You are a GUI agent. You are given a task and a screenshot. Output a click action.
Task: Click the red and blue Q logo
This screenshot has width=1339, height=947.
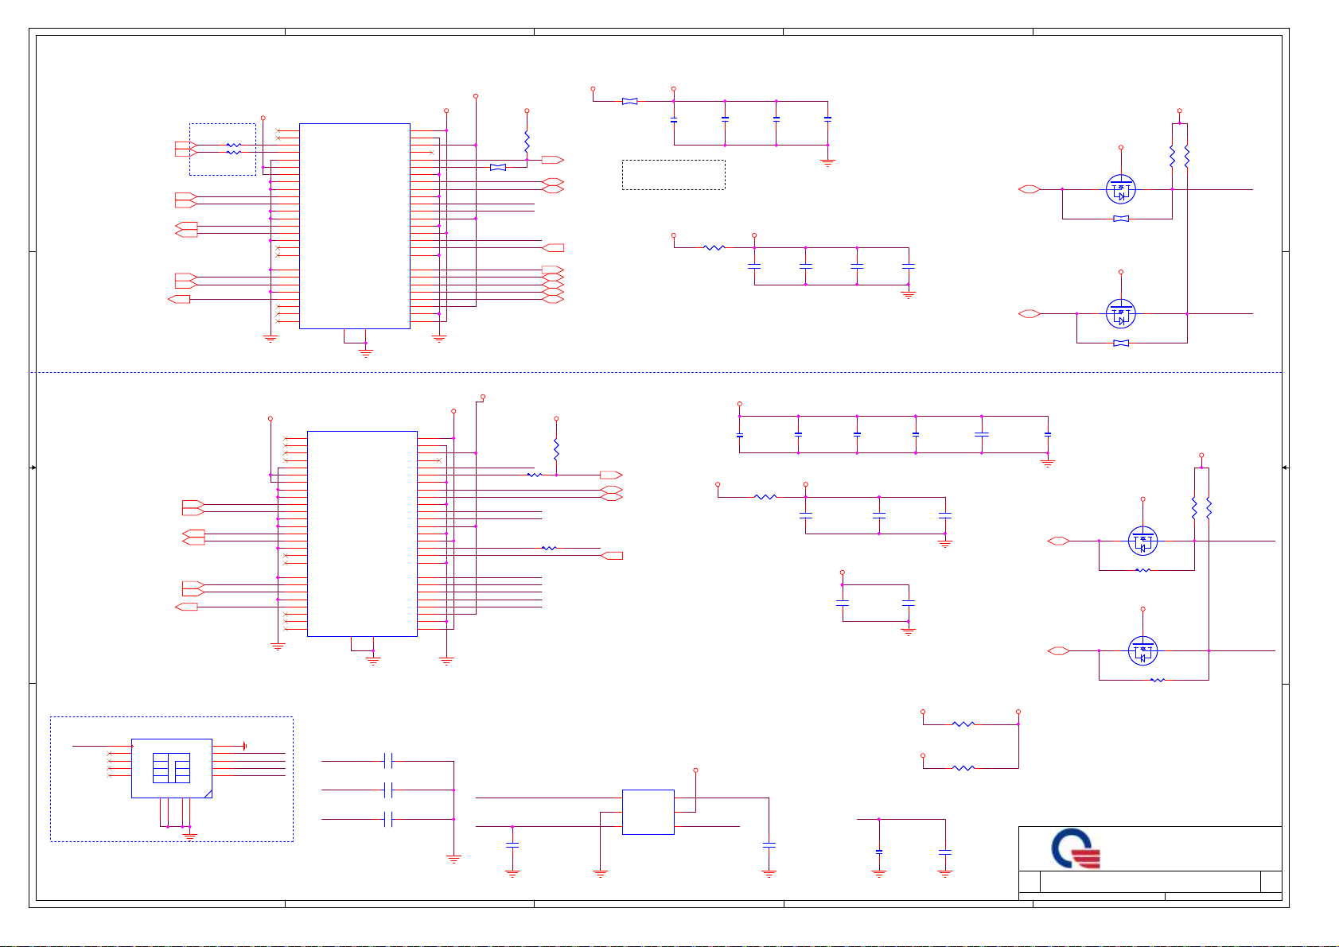[1076, 848]
